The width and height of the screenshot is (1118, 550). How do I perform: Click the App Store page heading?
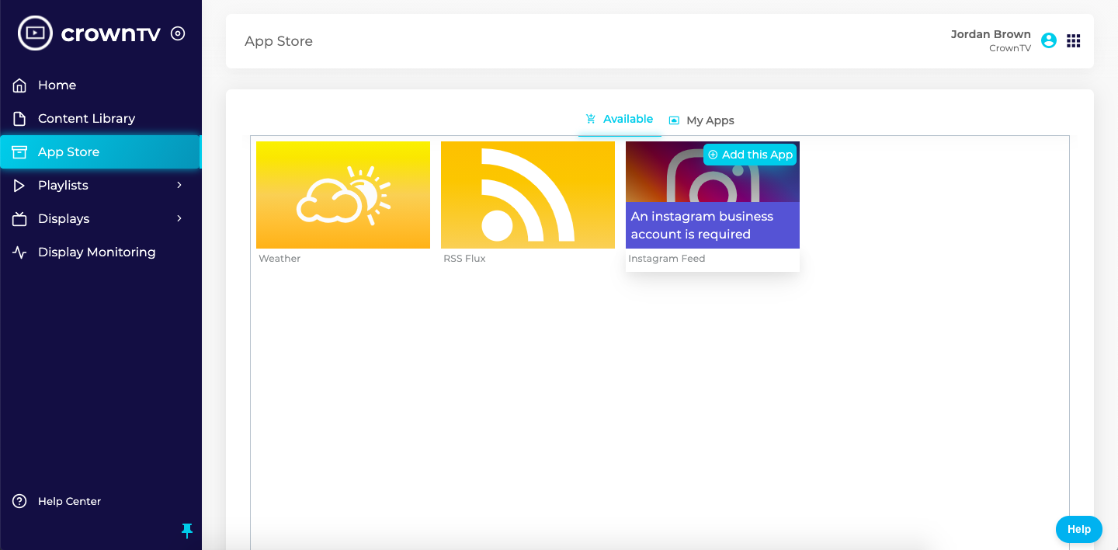[279, 41]
